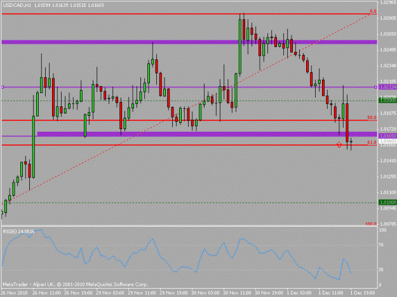Screen dimensions: 397x297
Task: Grab the right handle of purple horizontal line
Action: (x=375, y=87)
